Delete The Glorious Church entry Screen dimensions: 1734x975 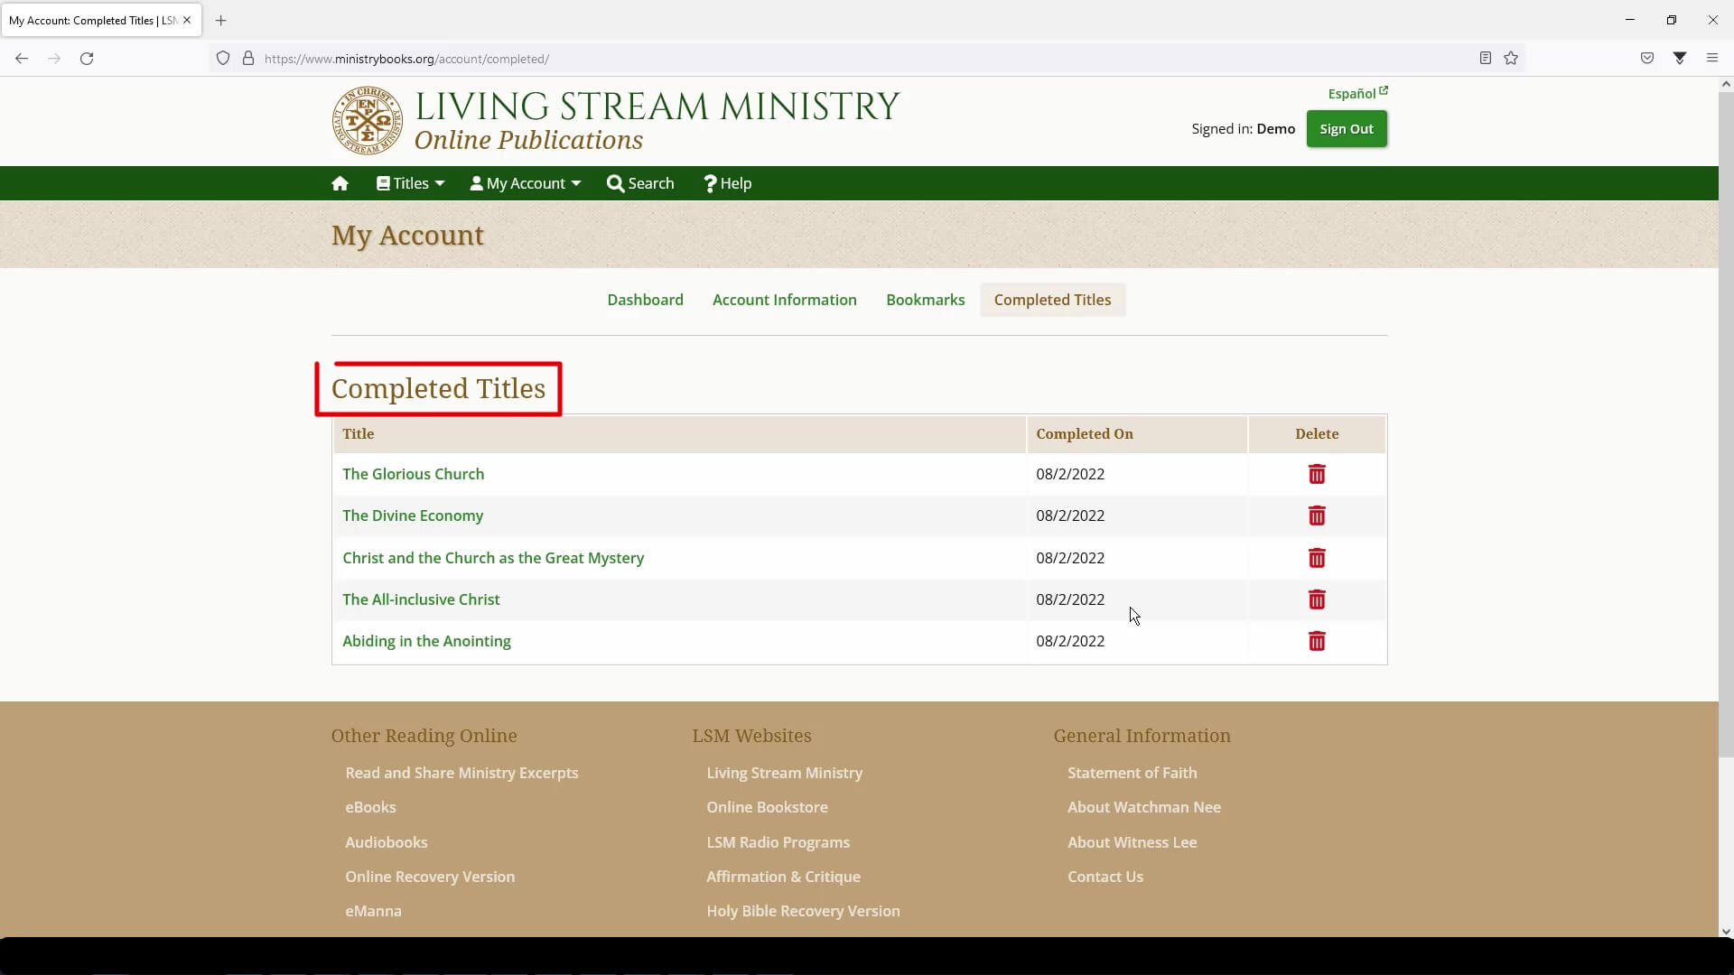pos(1317,474)
